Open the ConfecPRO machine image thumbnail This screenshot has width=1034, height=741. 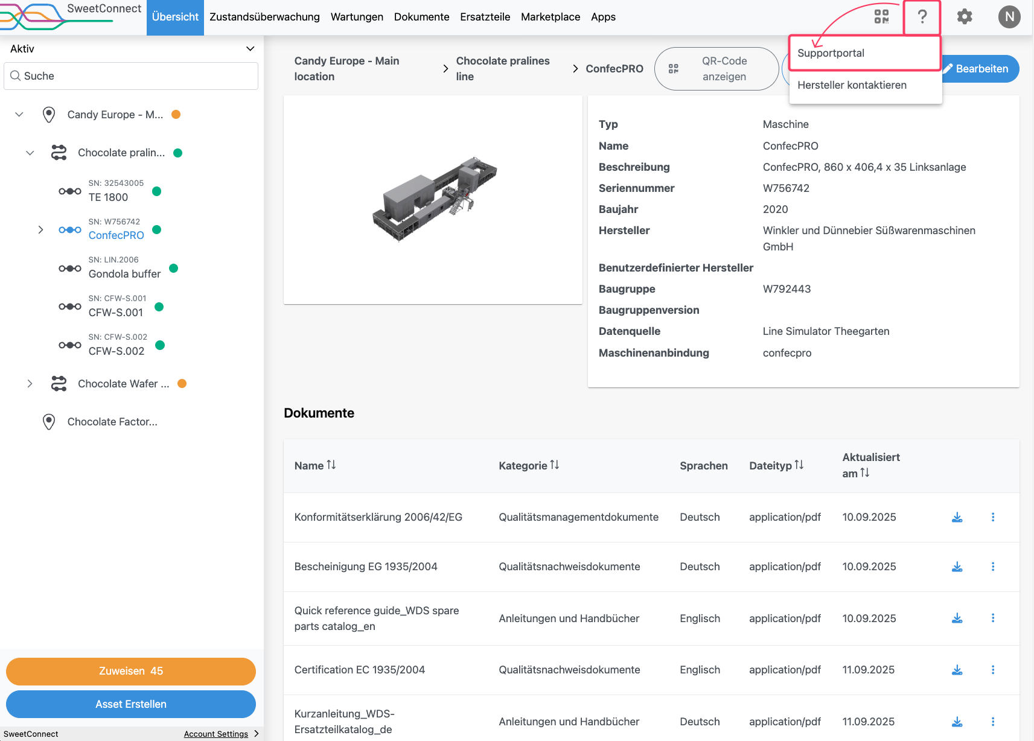[x=433, y=200]
